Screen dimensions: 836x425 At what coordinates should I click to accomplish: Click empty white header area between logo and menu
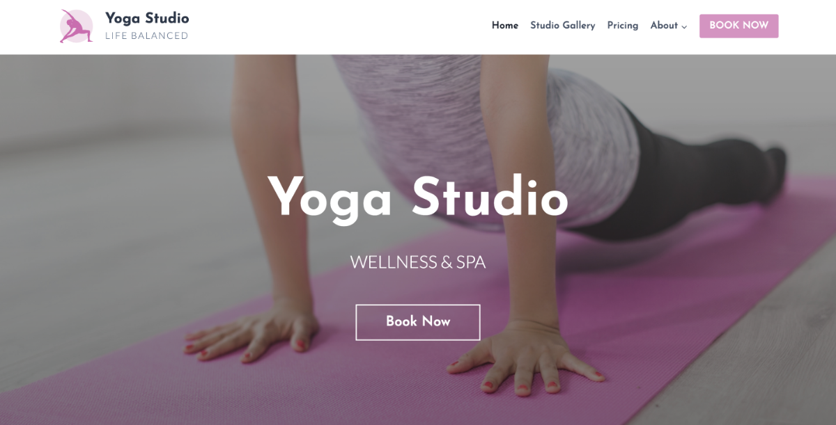pyautogui.click(x=334, y=26)
